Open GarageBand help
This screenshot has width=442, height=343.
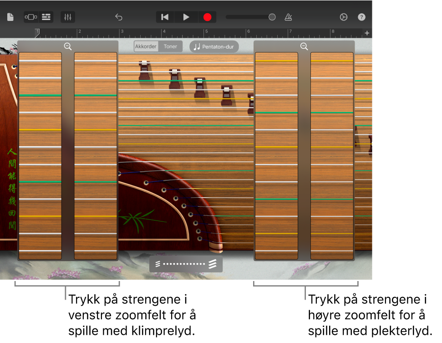(361, 17)
